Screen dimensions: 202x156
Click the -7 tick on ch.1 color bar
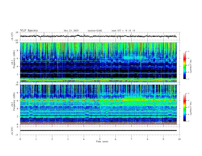(188, 79)
